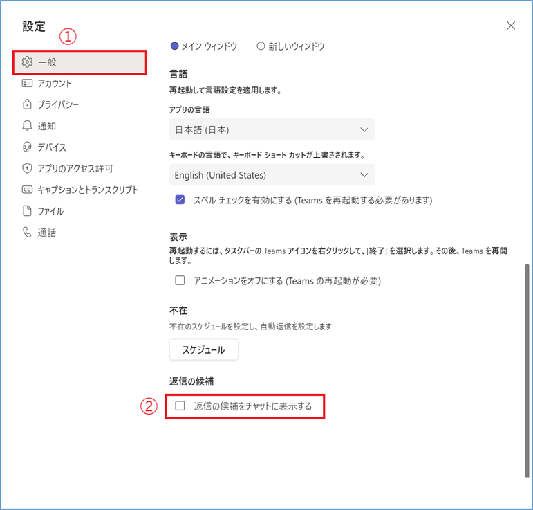The width and height of the screenshot is (533, 510).
Task: Click the Privacy lock icon
Action: click(28, 105)
